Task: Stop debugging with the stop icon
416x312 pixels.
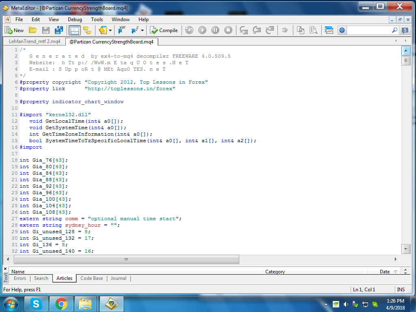Action: coord(228,30)
